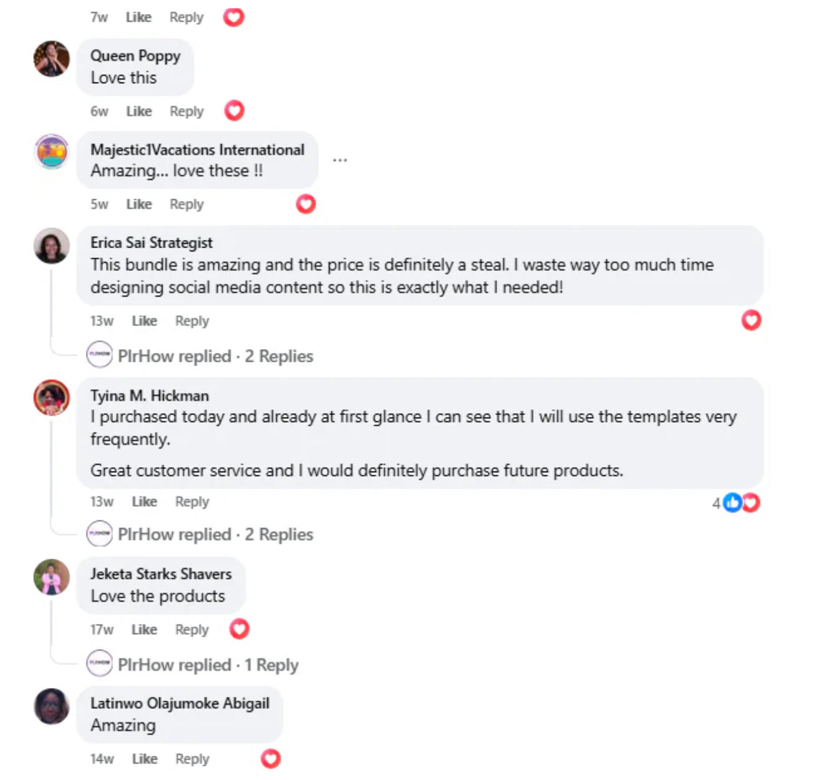Click blue thumbs-up reaction on Tyina's comment

pos(733,503)
